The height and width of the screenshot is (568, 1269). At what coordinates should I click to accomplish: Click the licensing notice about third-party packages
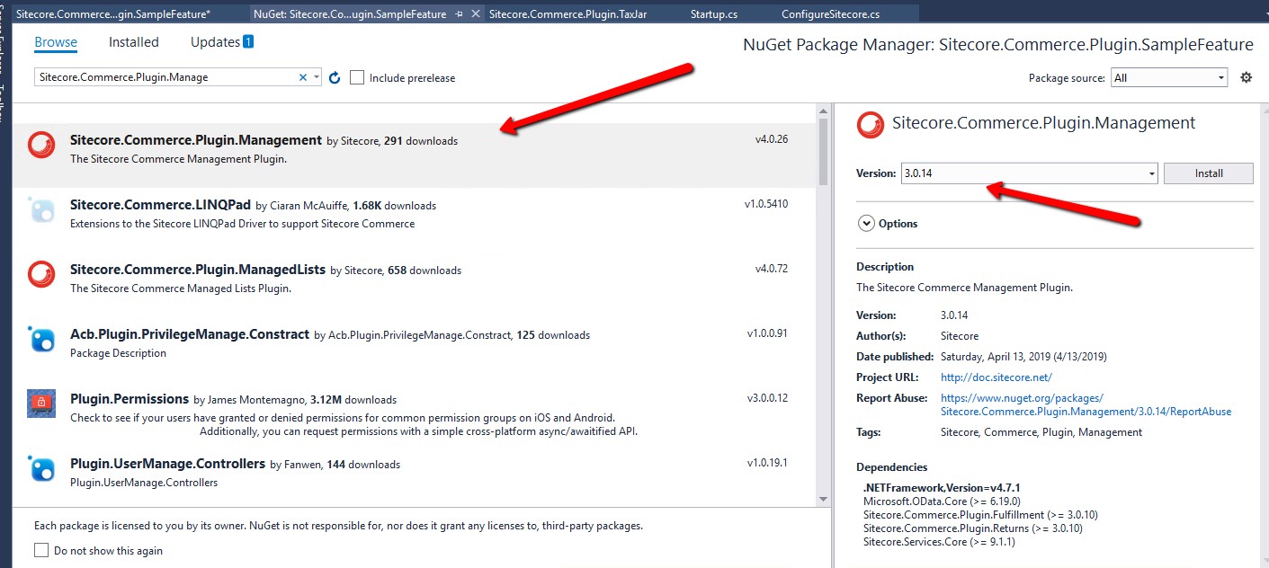coord(338,526)
